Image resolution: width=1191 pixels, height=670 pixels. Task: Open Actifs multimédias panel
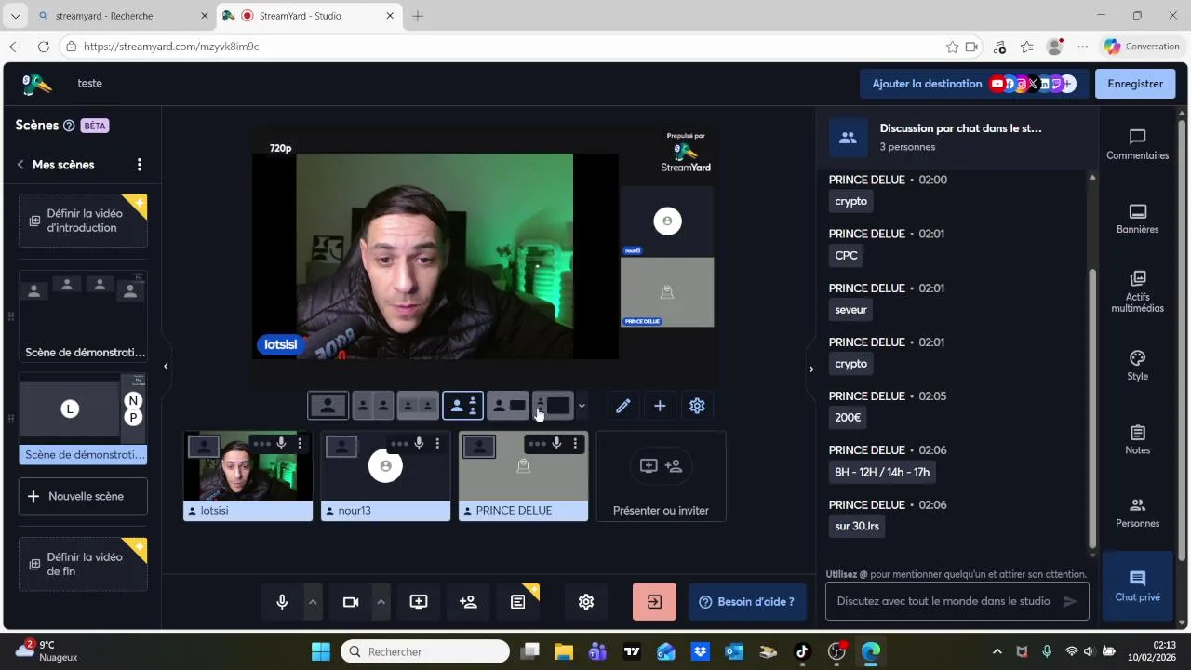coord(1137,291)
